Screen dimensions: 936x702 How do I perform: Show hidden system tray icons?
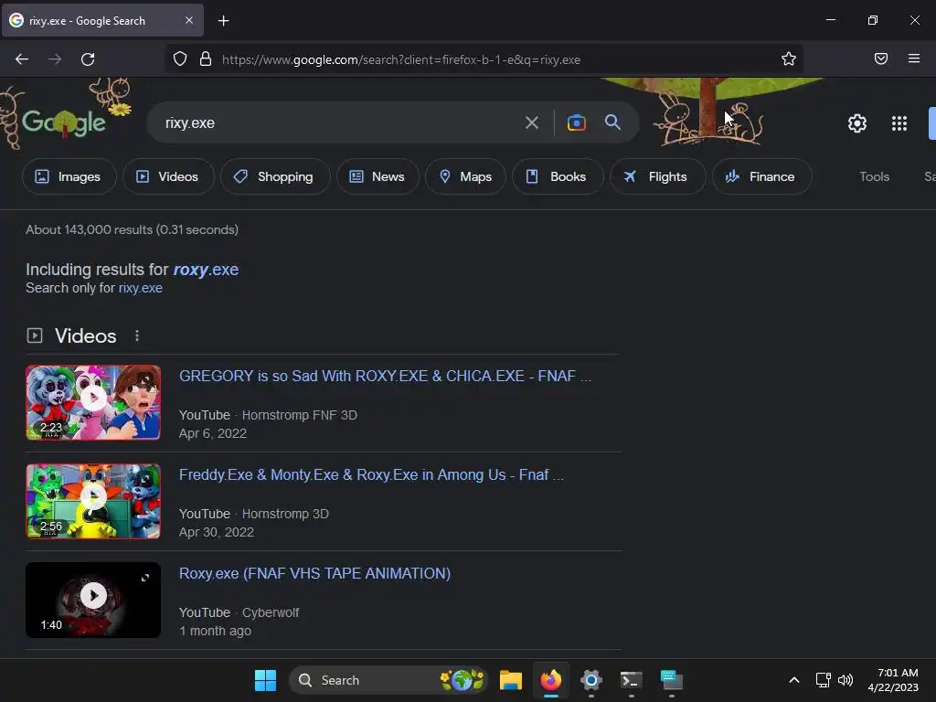click(794, 680)
